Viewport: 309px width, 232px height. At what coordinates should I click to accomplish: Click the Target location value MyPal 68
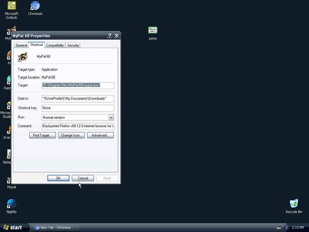click(x=48, y=77)
